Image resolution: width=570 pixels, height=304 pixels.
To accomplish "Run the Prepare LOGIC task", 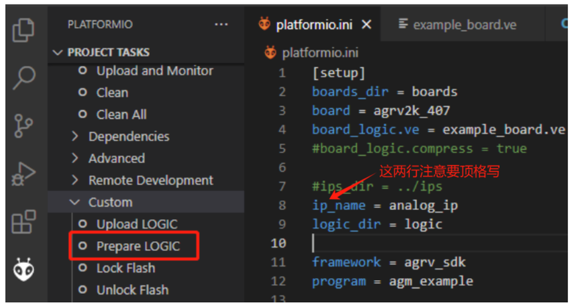I will (138, 246).
